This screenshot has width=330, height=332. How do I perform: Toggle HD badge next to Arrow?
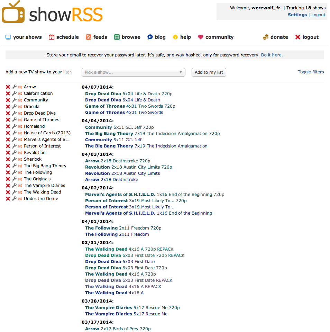tap(20, 87)
